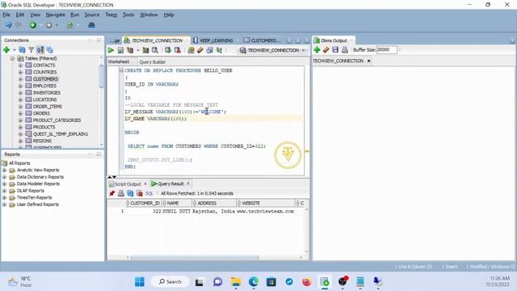Open Microsoft Edge from the taskbar
The height and width of the screenshot is (291, 517).
point(253,282)
